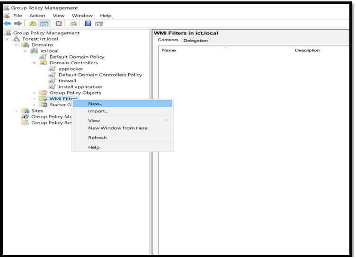Screen dimensions: 356x259
Task: Click the Forest: ict.local triangle icon
Action: pos(16,39)
